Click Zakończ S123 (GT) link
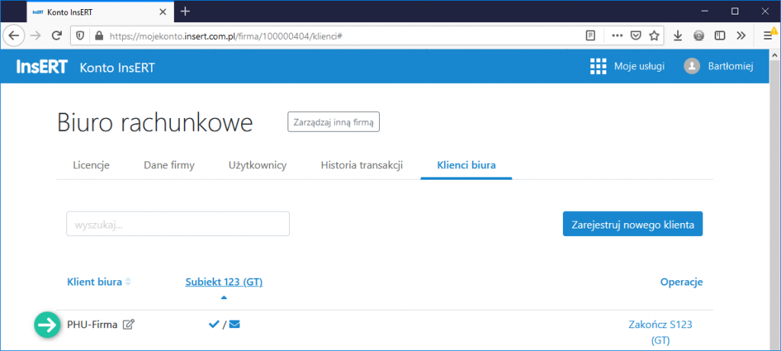 [660, 333]
